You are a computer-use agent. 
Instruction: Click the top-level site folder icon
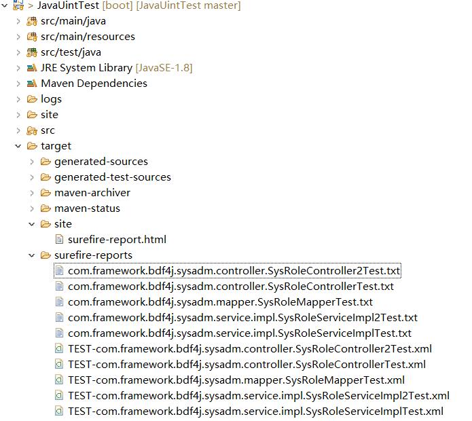32,115
